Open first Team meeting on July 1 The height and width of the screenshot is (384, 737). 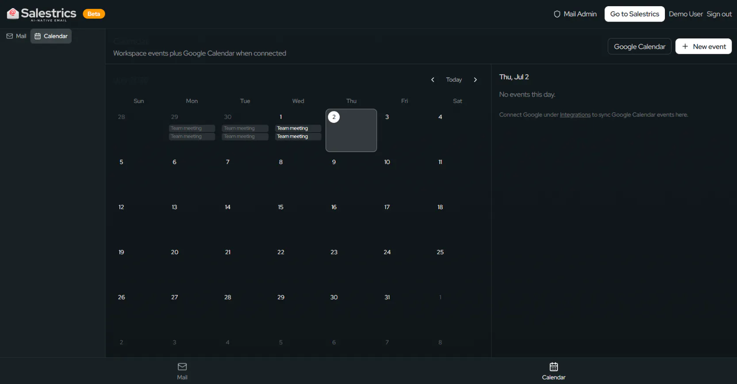(298, 128)
